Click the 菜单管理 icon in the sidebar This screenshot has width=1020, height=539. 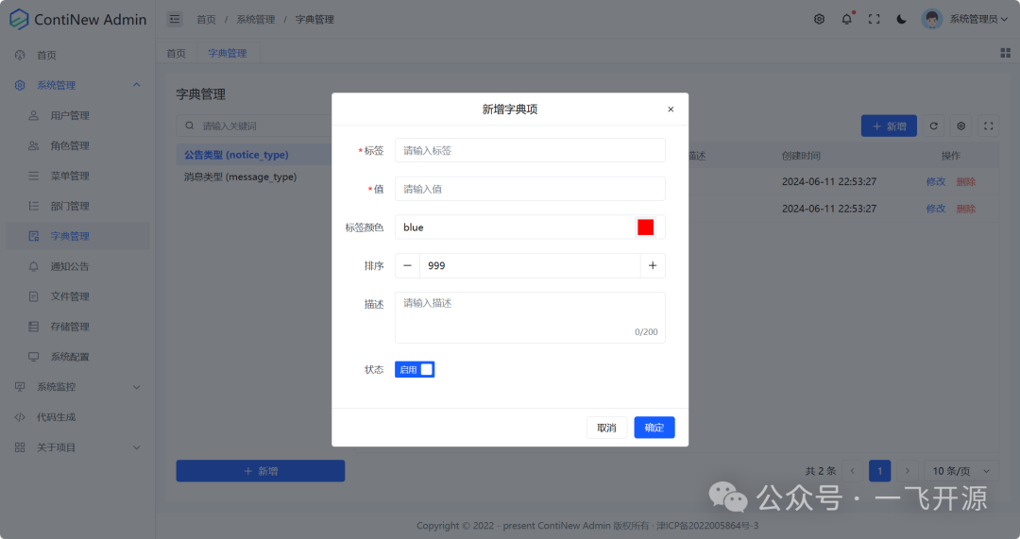coord(33,176)
